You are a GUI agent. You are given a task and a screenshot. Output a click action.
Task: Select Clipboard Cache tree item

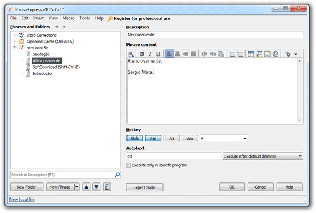click(50, 42)
